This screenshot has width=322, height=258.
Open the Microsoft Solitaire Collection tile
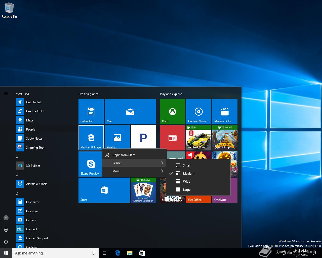pyautogui.click(x=143, y=190)
